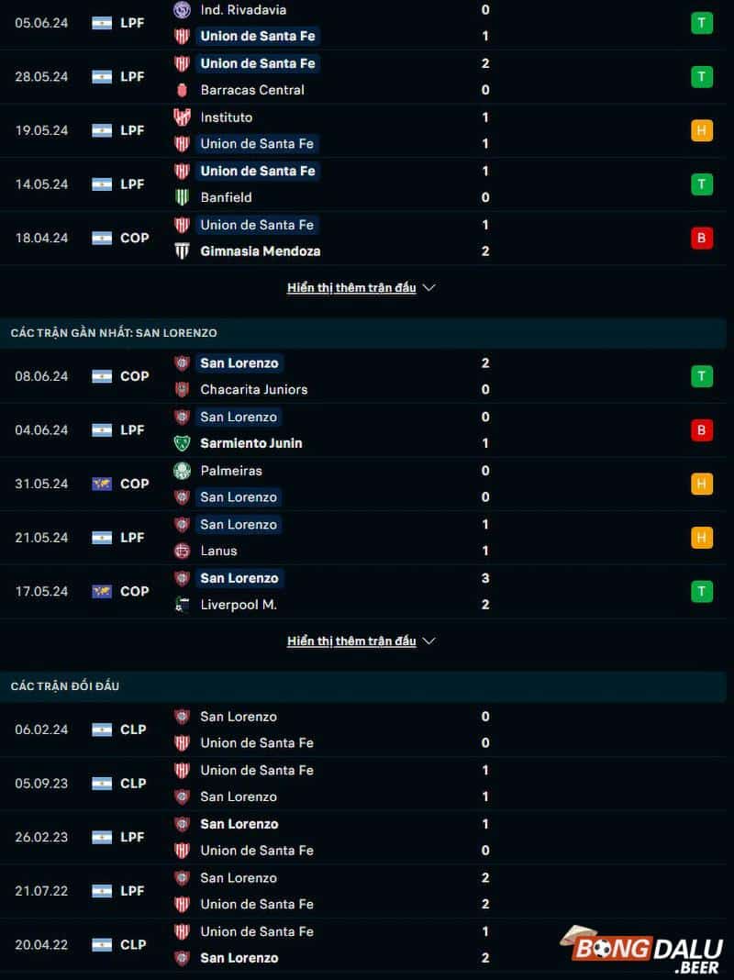Click the Palmeiras club logo
This screenshot has width=734, height=980.
(x=183, y=471)
